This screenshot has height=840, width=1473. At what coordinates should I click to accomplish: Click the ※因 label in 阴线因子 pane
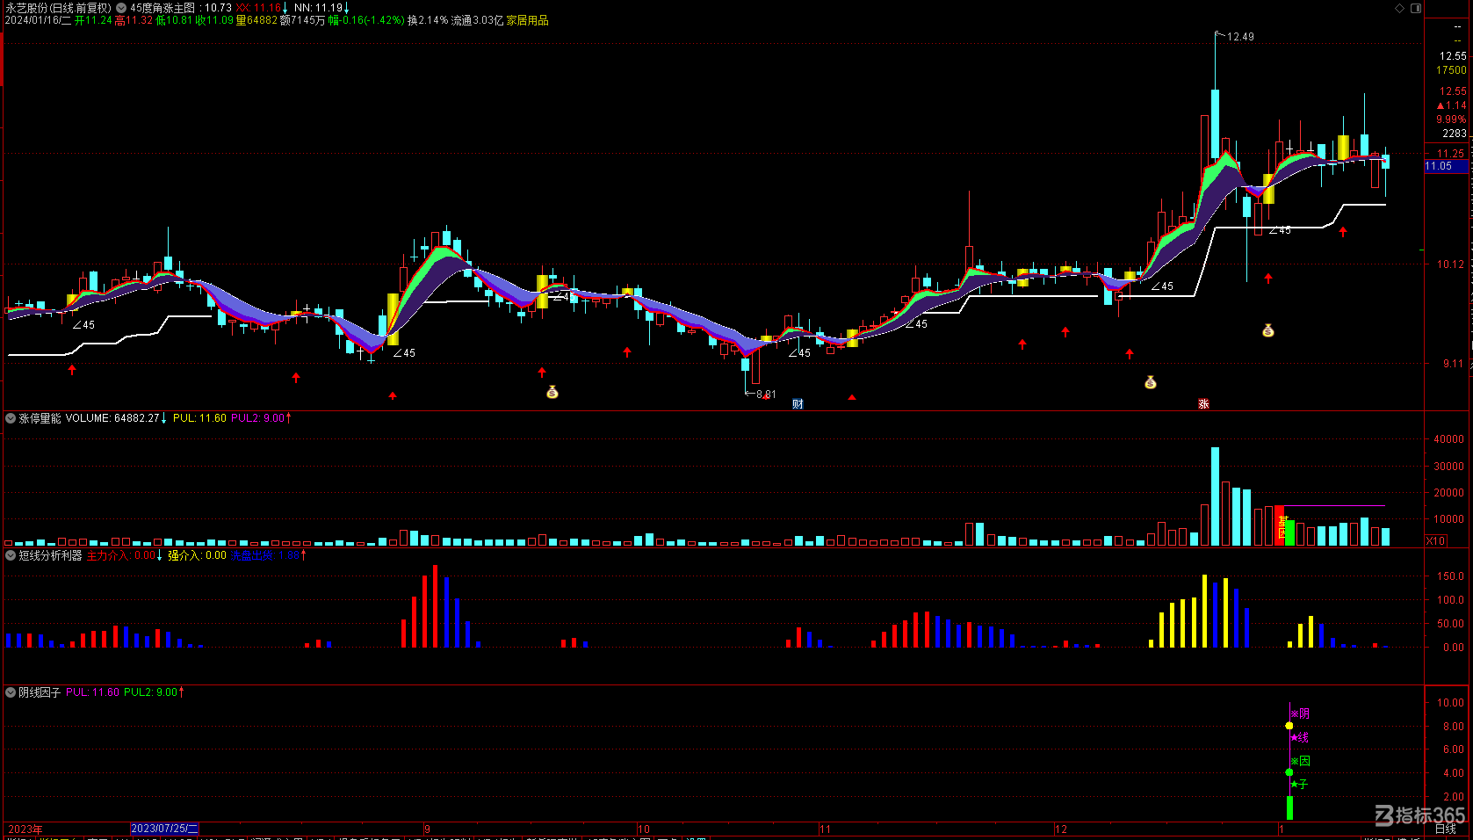click(x=1300, y=761)
